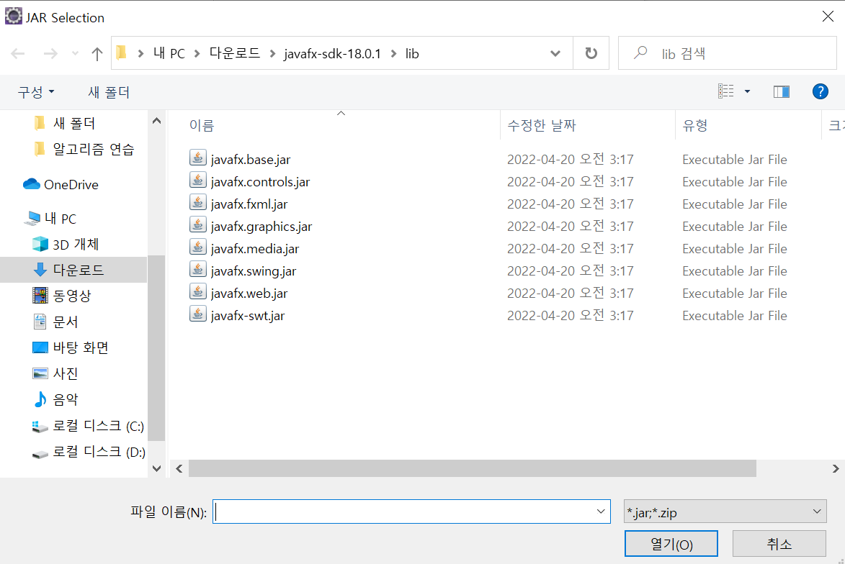Screen dimensions: 845x564
Task: Open 로컬 디스크 (D:) drive
Action: coord(99,452)
